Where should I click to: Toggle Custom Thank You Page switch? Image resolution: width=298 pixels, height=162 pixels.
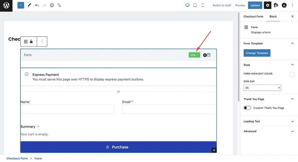[247, 108]
